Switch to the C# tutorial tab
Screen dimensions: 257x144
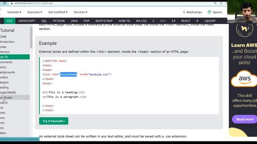pyautogui.click(x=173, y=21)
